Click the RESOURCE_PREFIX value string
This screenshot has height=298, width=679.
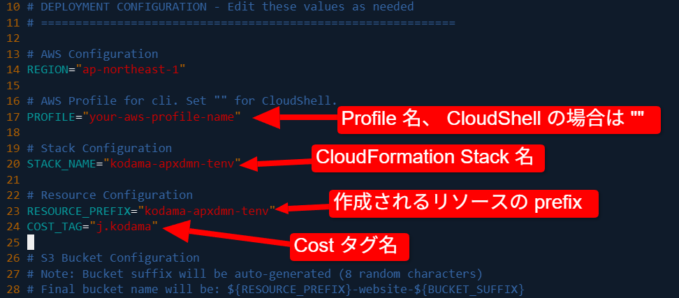pyautogui.click(x=206, y=211)
